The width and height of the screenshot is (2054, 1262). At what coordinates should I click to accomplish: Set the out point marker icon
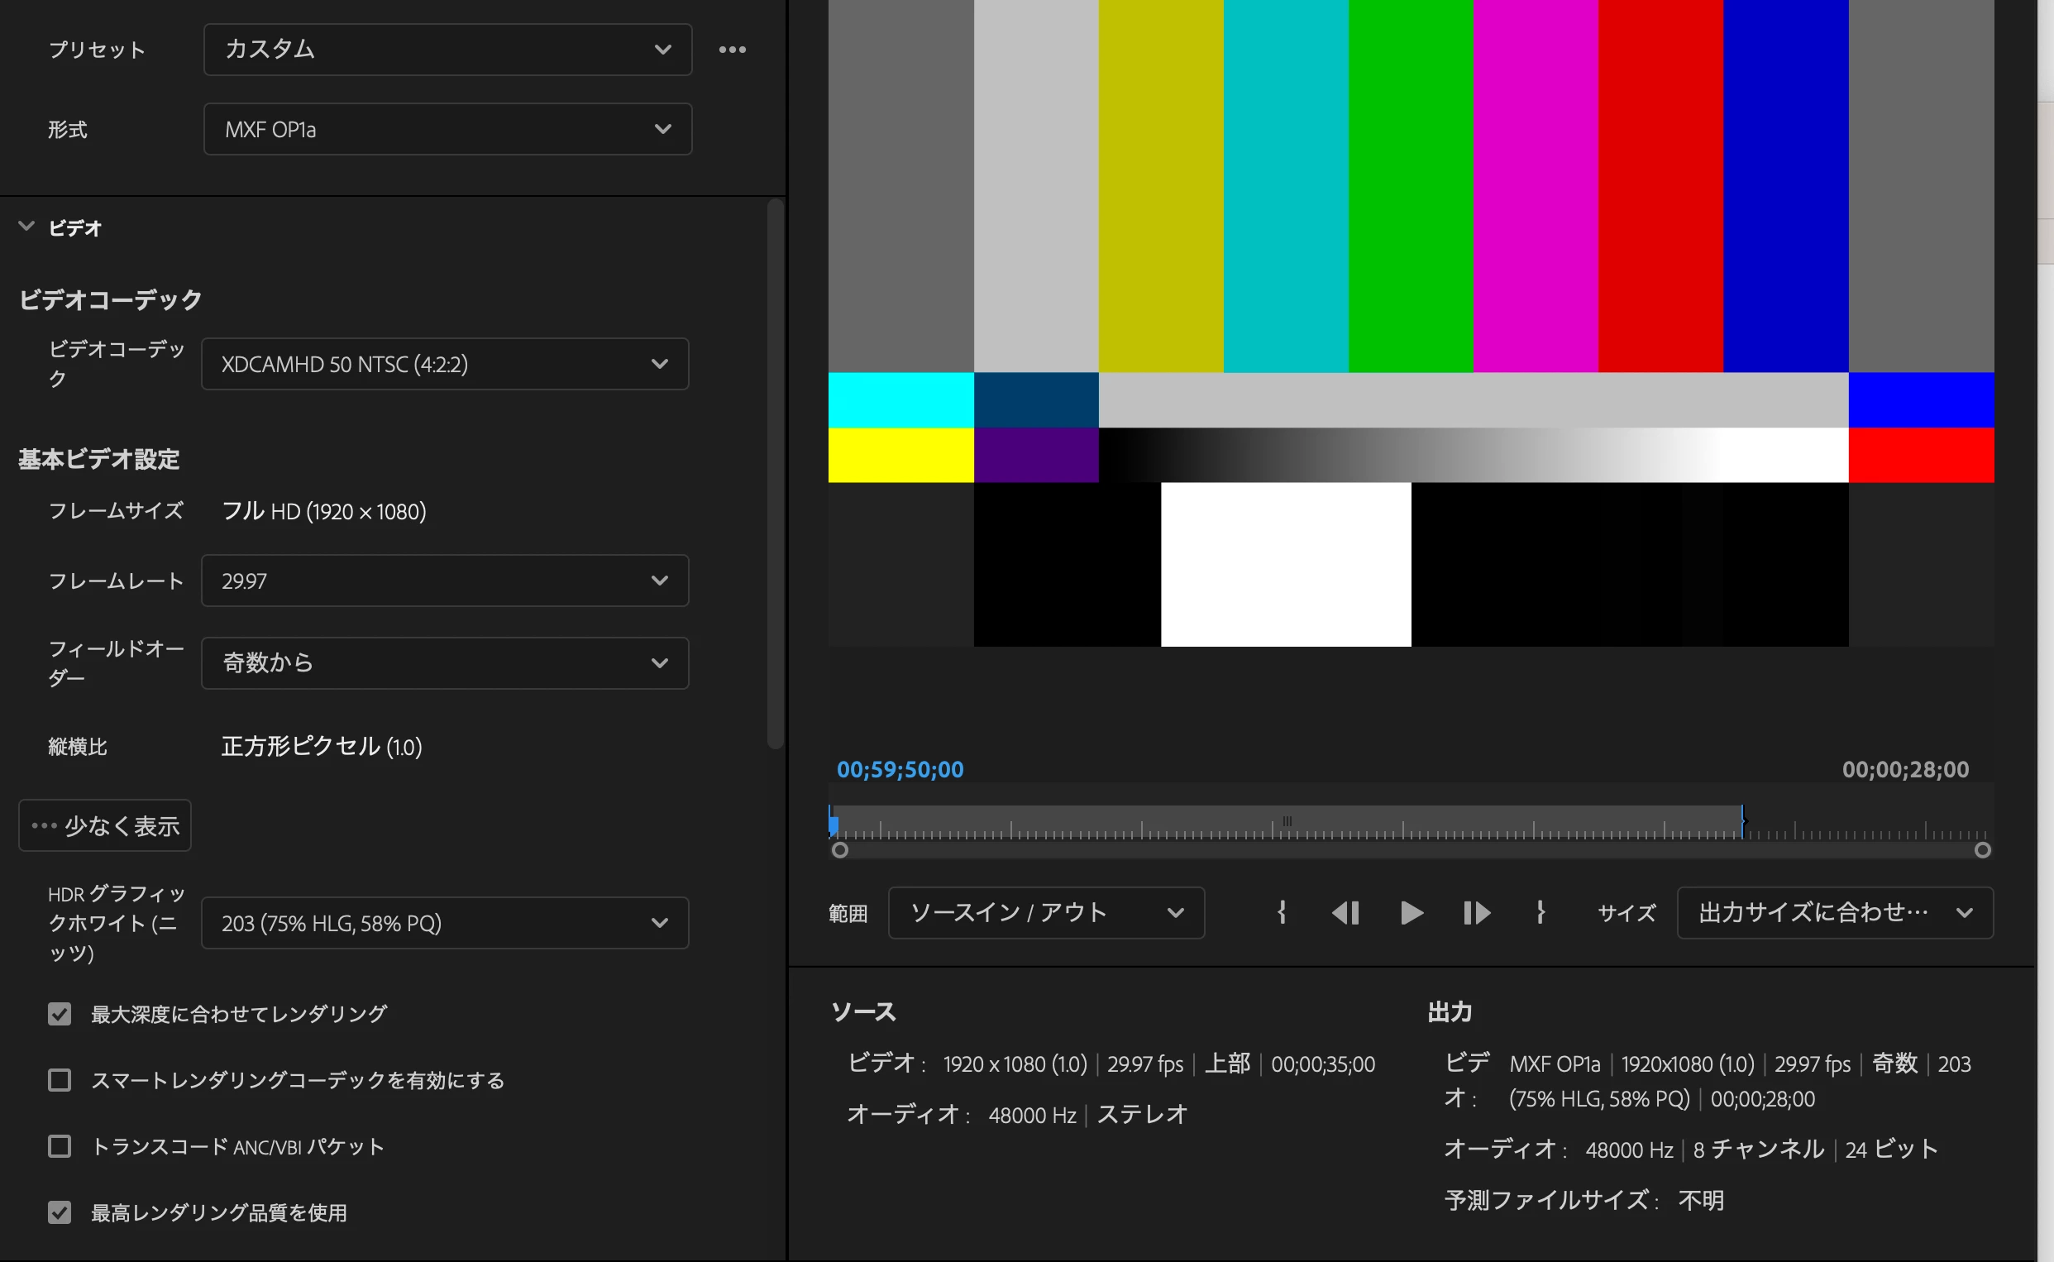[1540, 912]
